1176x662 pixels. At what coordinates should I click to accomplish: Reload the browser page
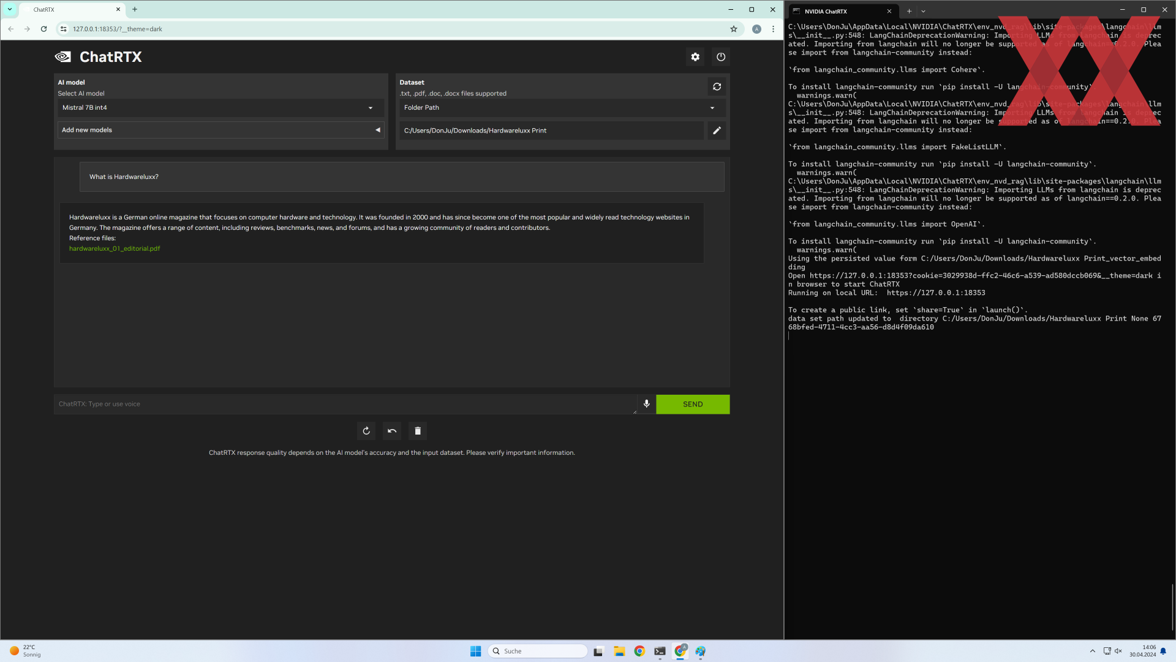[x=43, y=29]
